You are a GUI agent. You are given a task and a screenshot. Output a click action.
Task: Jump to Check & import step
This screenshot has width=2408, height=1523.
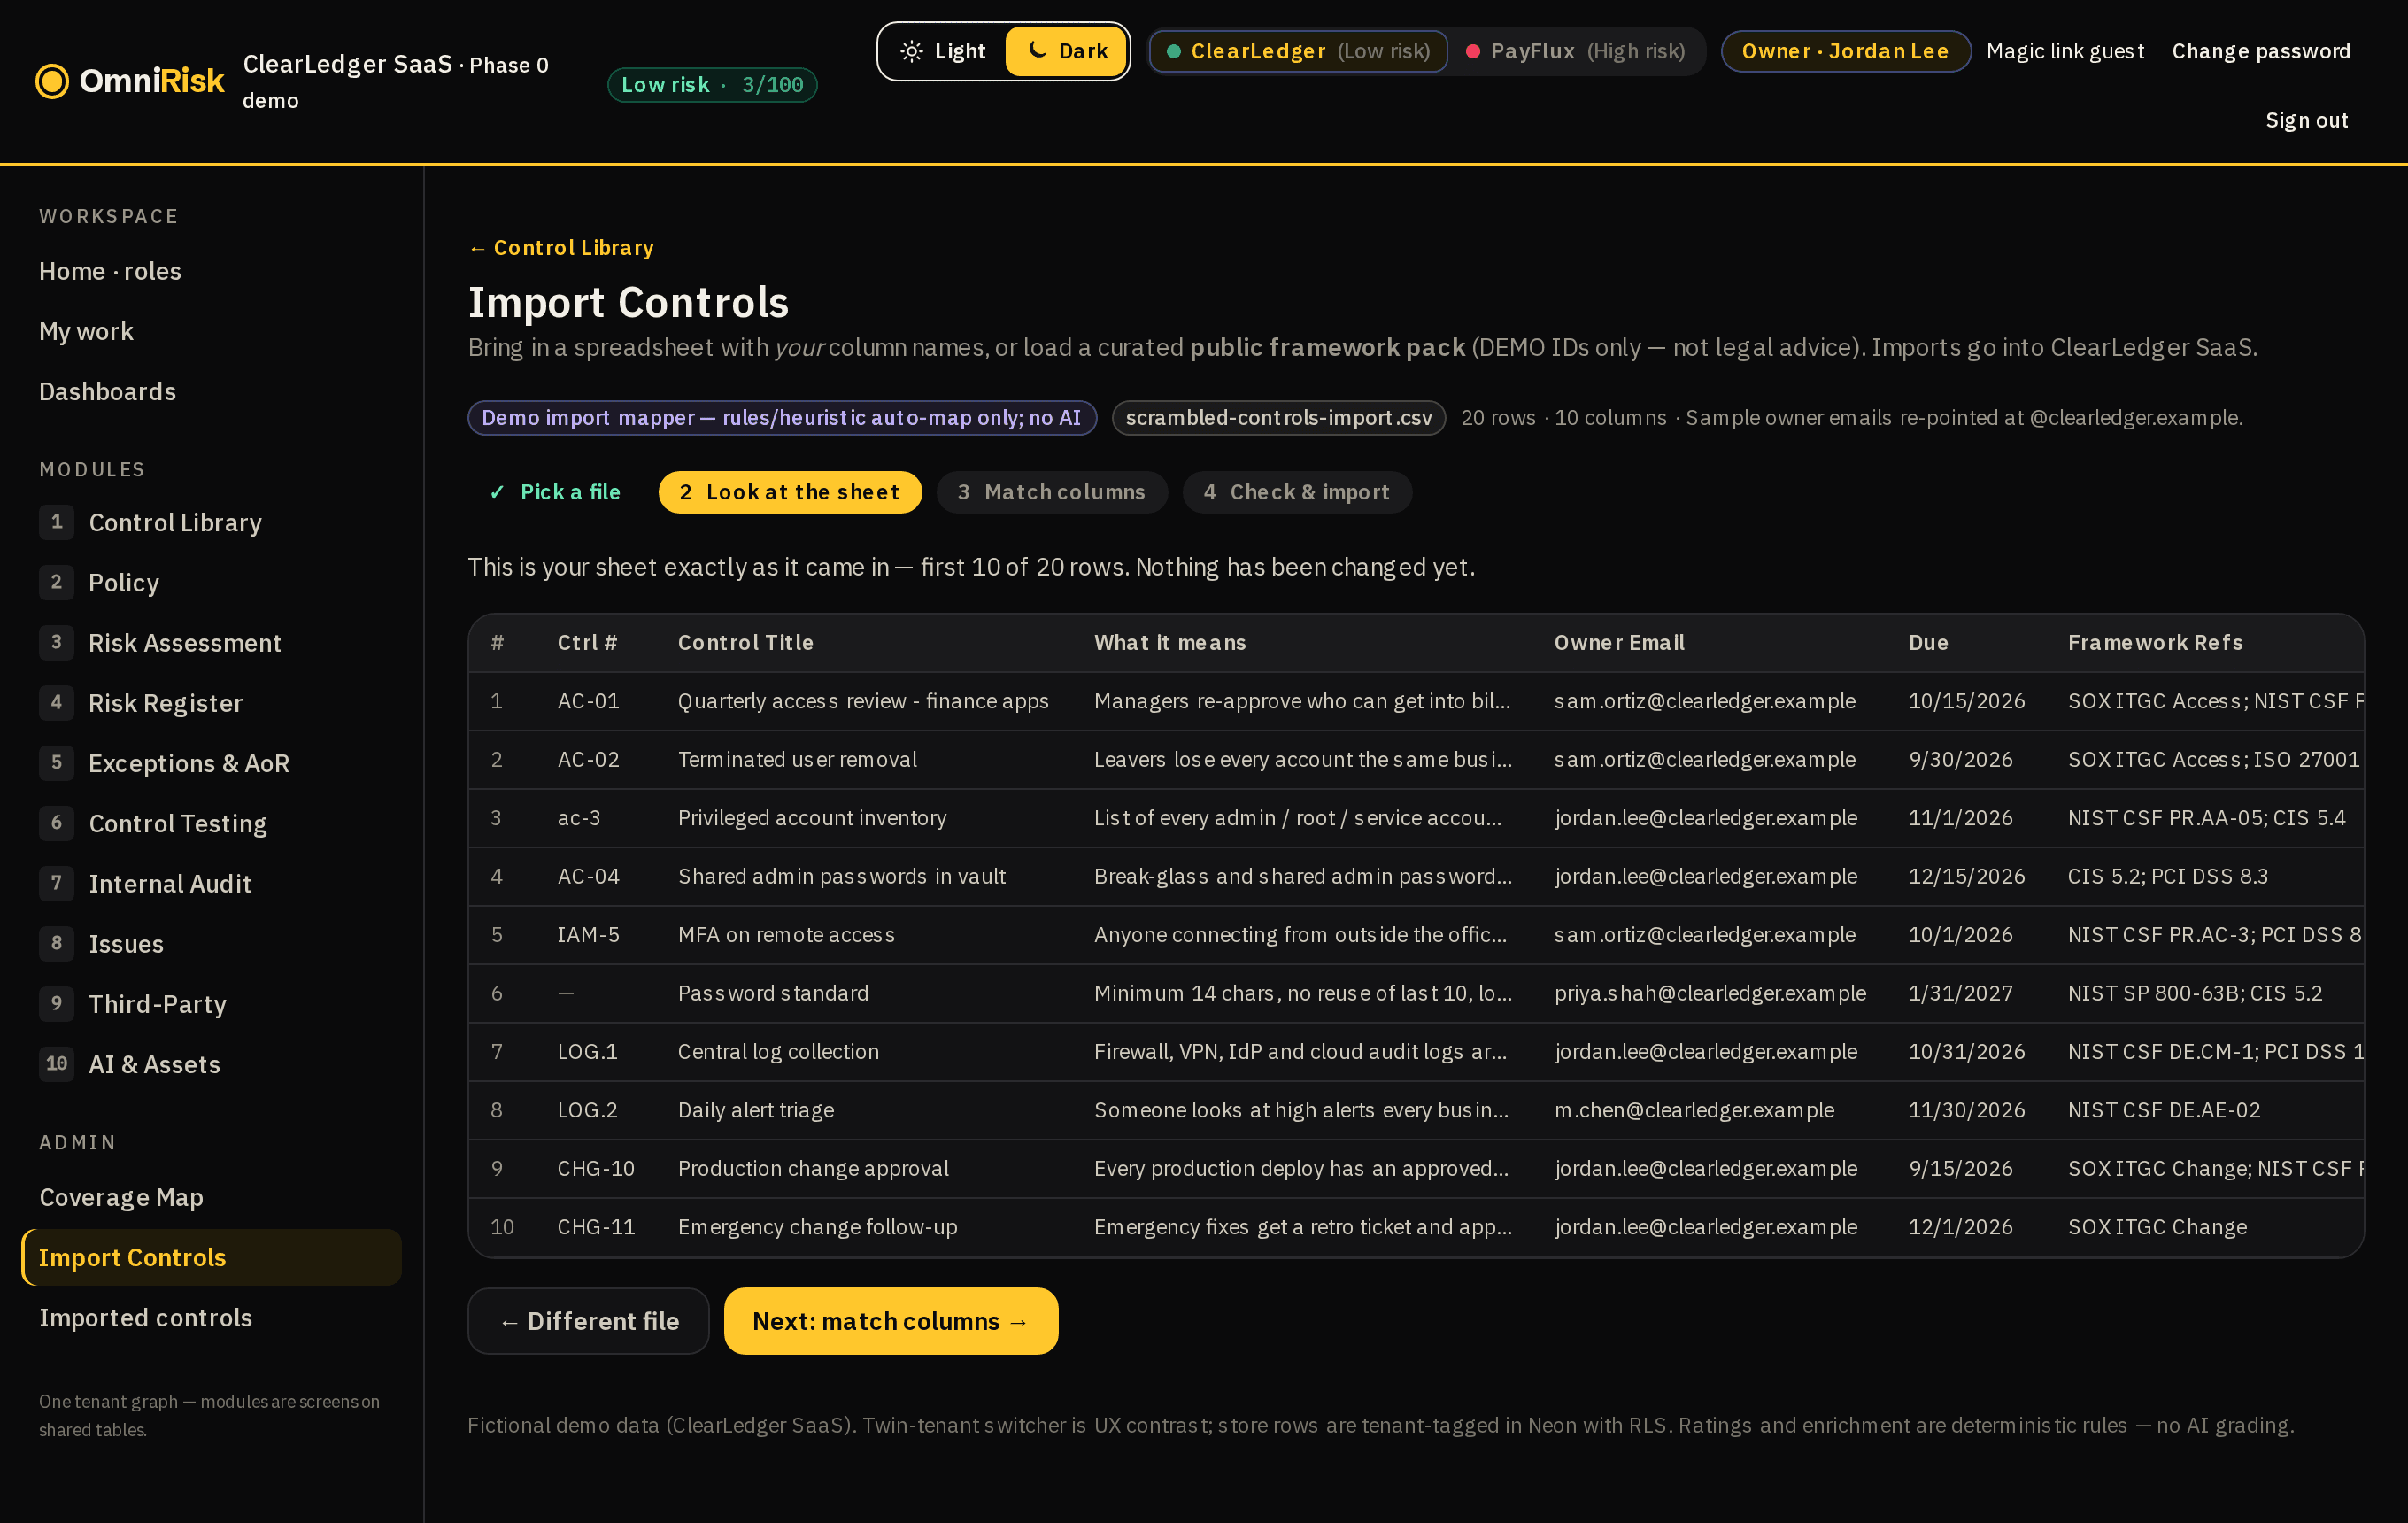[1297, 492]
